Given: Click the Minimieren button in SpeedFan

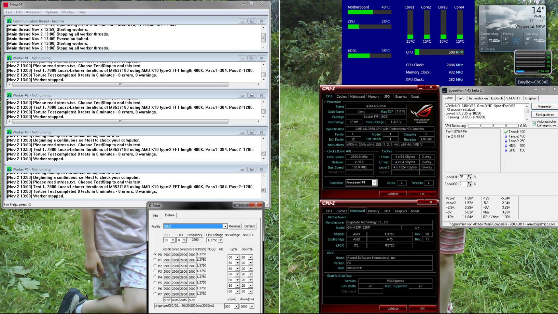Looking at the screenshot, I should (x=545, y=106).
